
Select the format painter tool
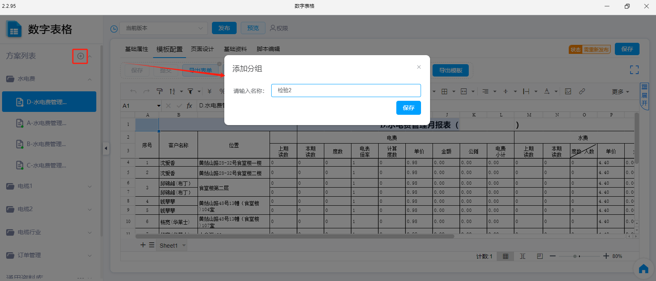[160, 91]
